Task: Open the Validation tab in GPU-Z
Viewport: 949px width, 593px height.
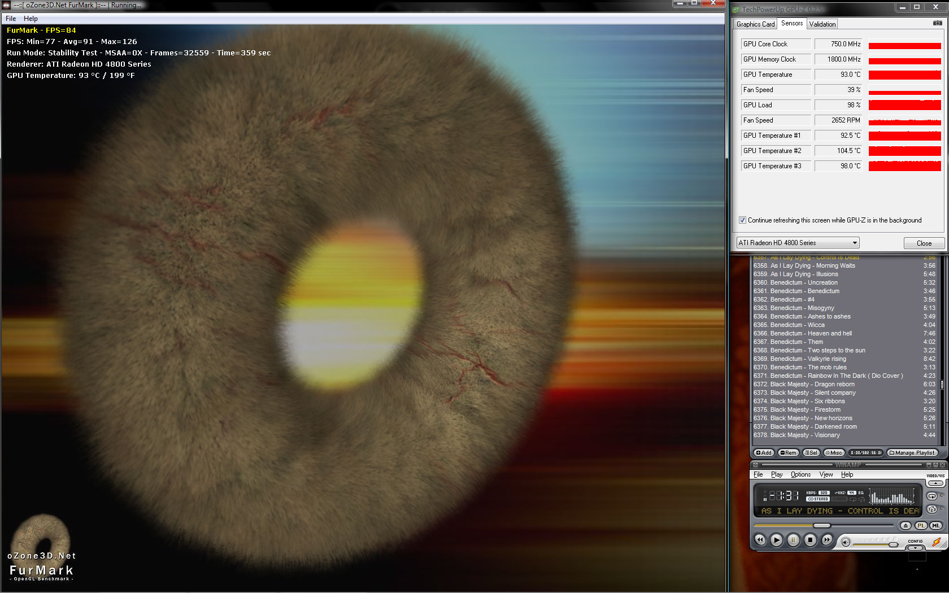Action: (822, 24)
